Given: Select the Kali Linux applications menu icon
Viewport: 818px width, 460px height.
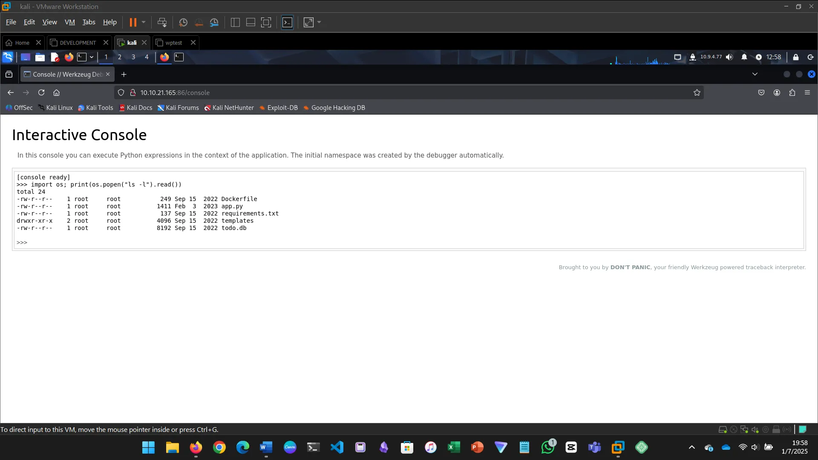Looking at the screenshot, I should coord(8,57).
